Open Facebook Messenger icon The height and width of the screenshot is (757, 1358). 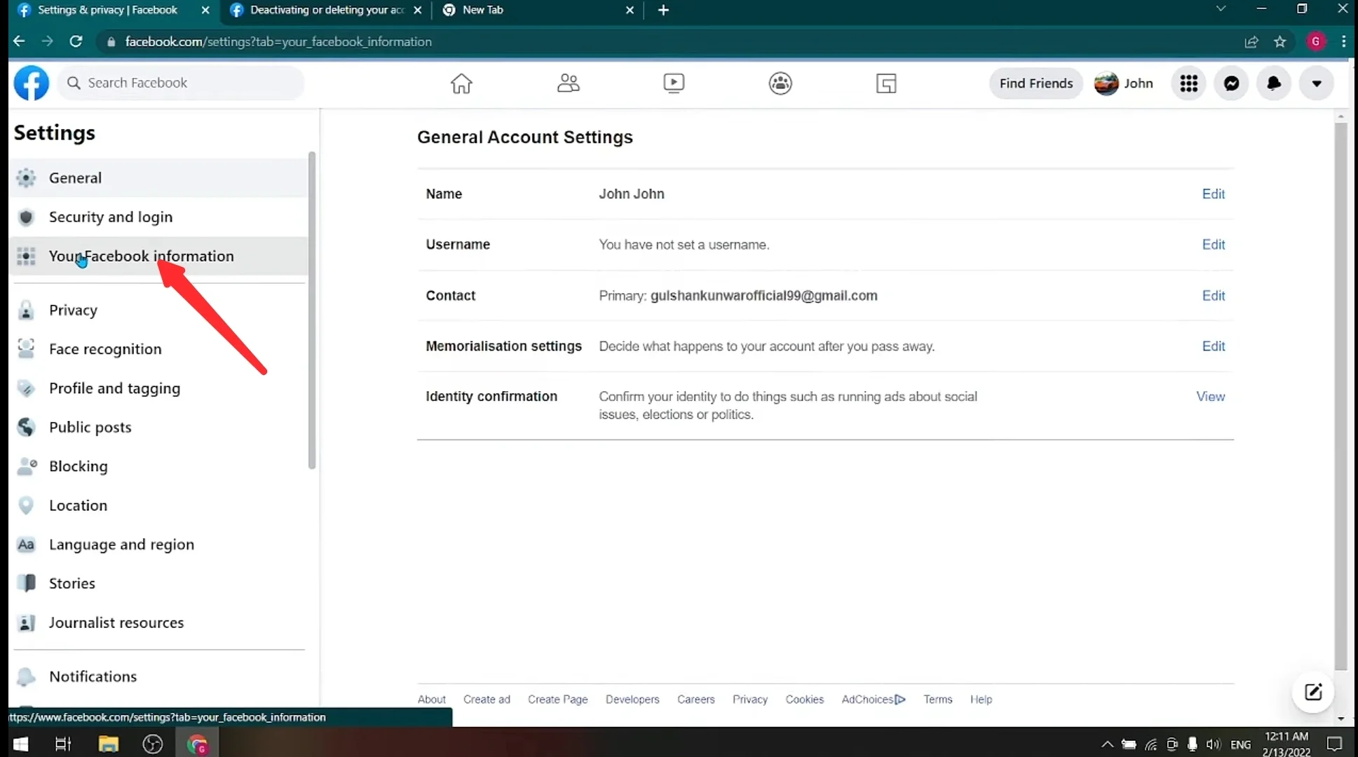1231,83
